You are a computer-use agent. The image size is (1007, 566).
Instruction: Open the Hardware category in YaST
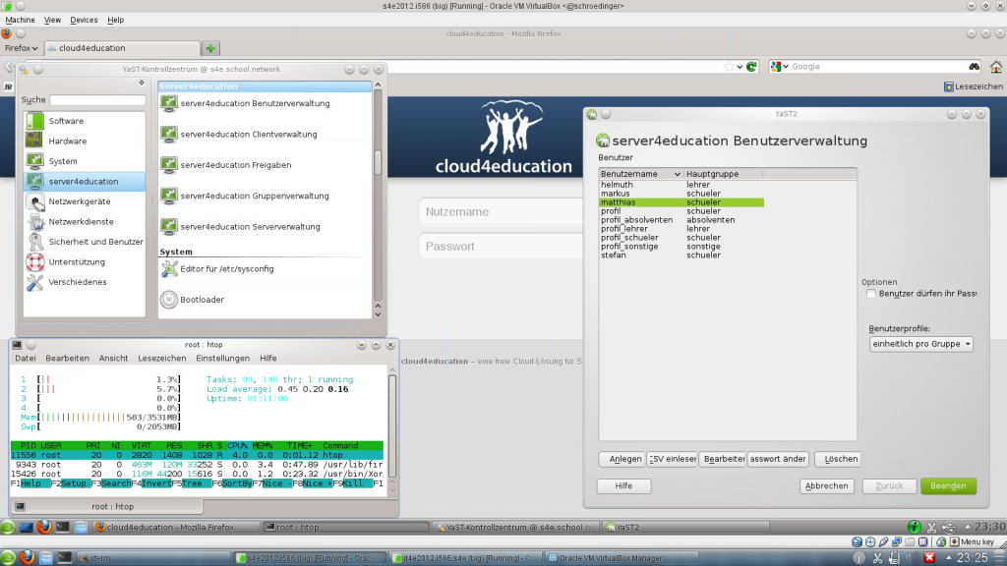85,141
